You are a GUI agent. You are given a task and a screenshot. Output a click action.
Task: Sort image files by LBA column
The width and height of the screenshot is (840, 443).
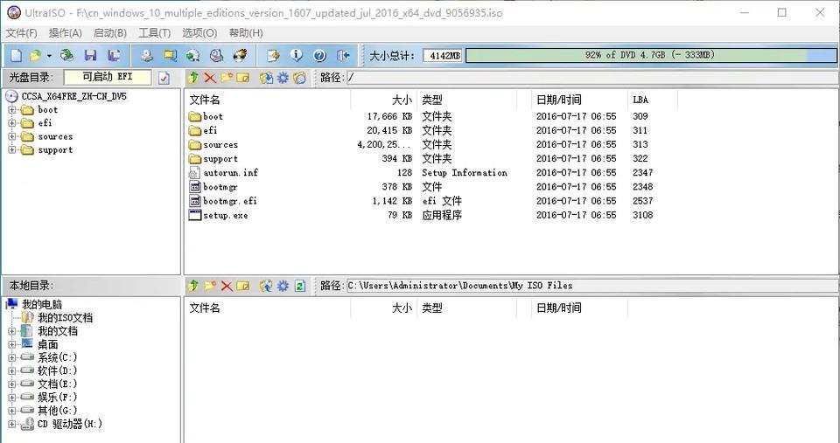coord(653,100)
